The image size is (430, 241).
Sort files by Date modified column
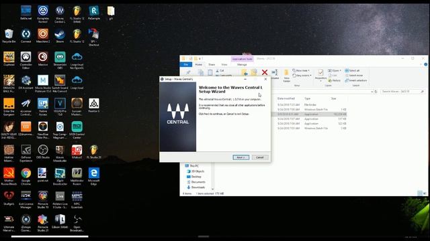point(286,98)
